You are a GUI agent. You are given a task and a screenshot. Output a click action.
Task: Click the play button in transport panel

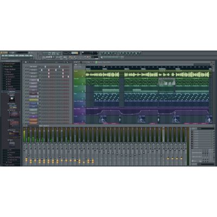coord(48,57)
